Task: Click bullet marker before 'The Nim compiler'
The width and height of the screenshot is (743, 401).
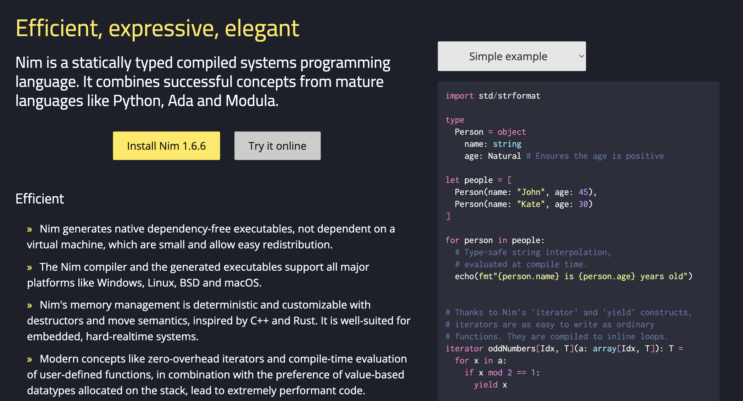Action: point(29,268)
